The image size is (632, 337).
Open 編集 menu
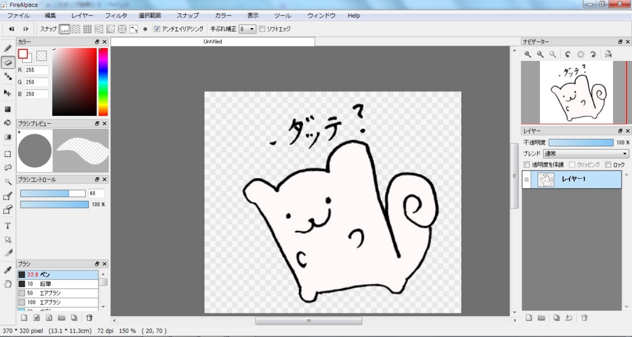[51, 15]
